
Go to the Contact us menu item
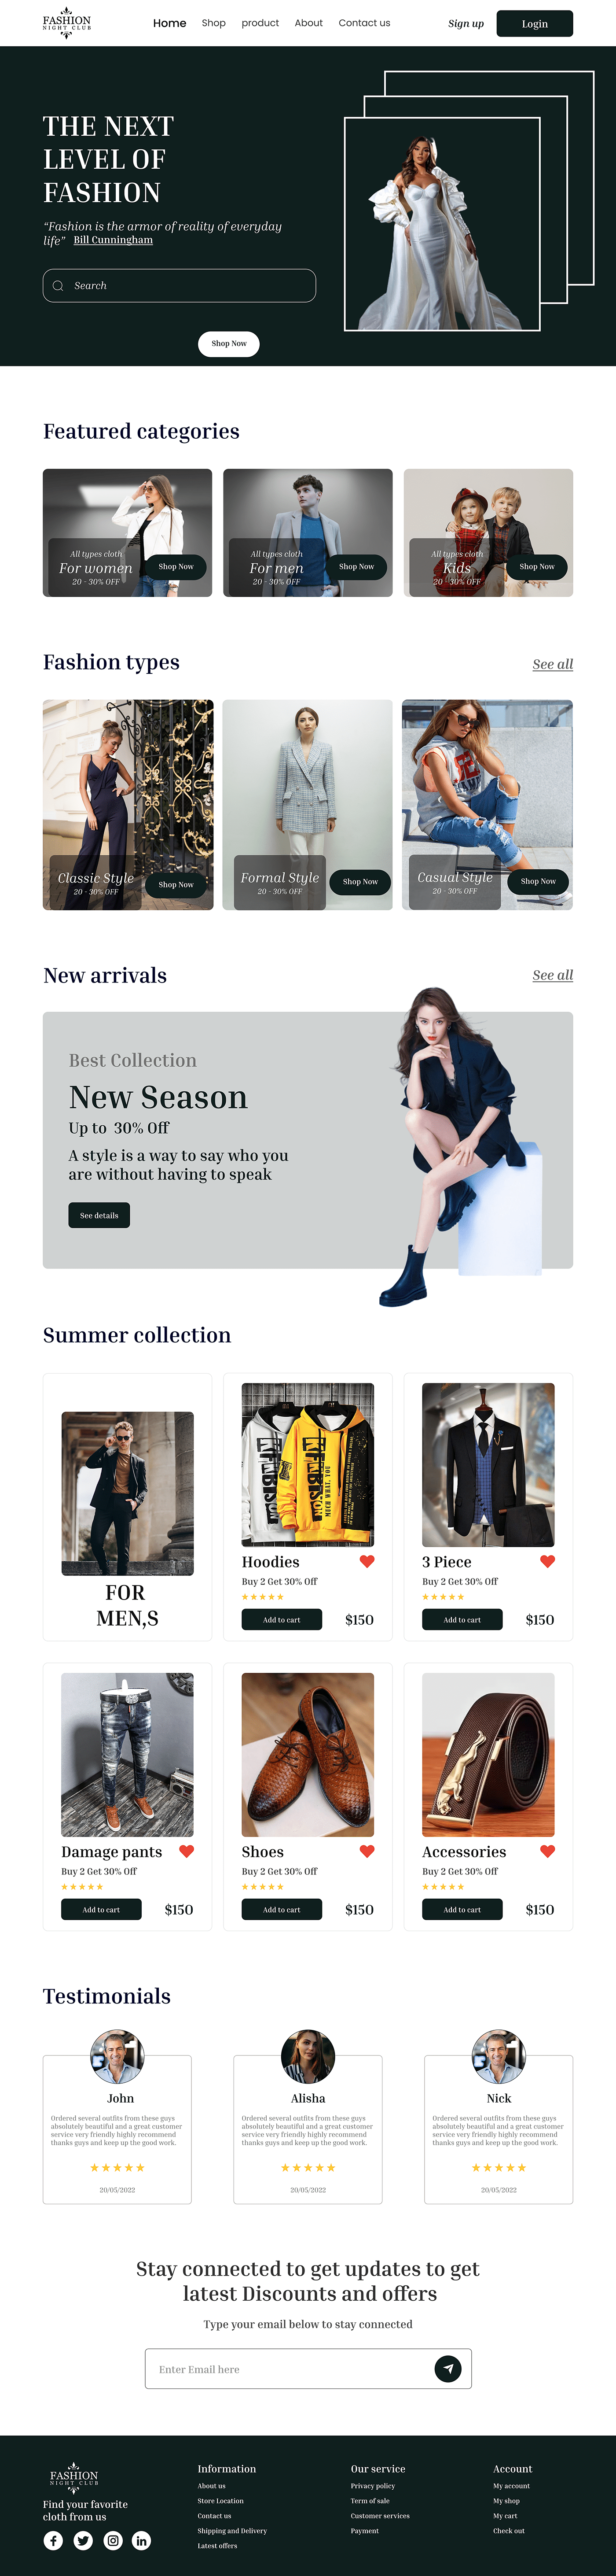(x=364, y=23)
